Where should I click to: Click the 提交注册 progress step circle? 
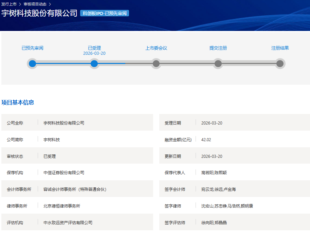[218, 64]
